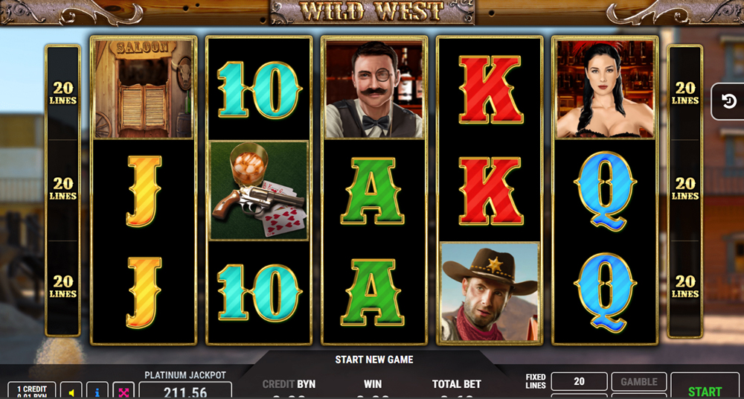
Task: Toggle fullscreen with pink arrows icon
Action: click(x=124, y=392)
